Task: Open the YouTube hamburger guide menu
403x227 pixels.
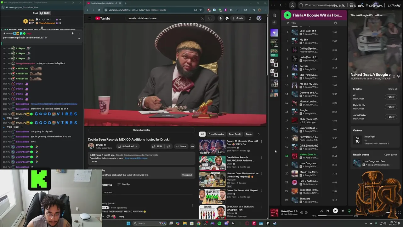Action: click(x=90, y=18)
